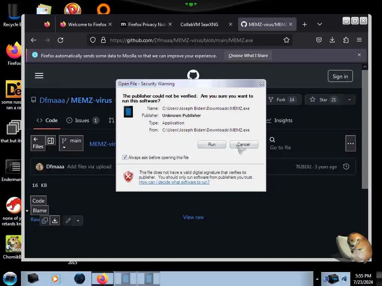
Task: Open Windows Media Player from taskbar
Action: pos(55,279)
